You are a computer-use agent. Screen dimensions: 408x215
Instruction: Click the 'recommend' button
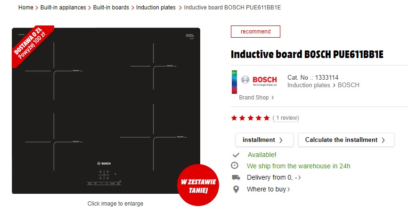click(255, 32)
